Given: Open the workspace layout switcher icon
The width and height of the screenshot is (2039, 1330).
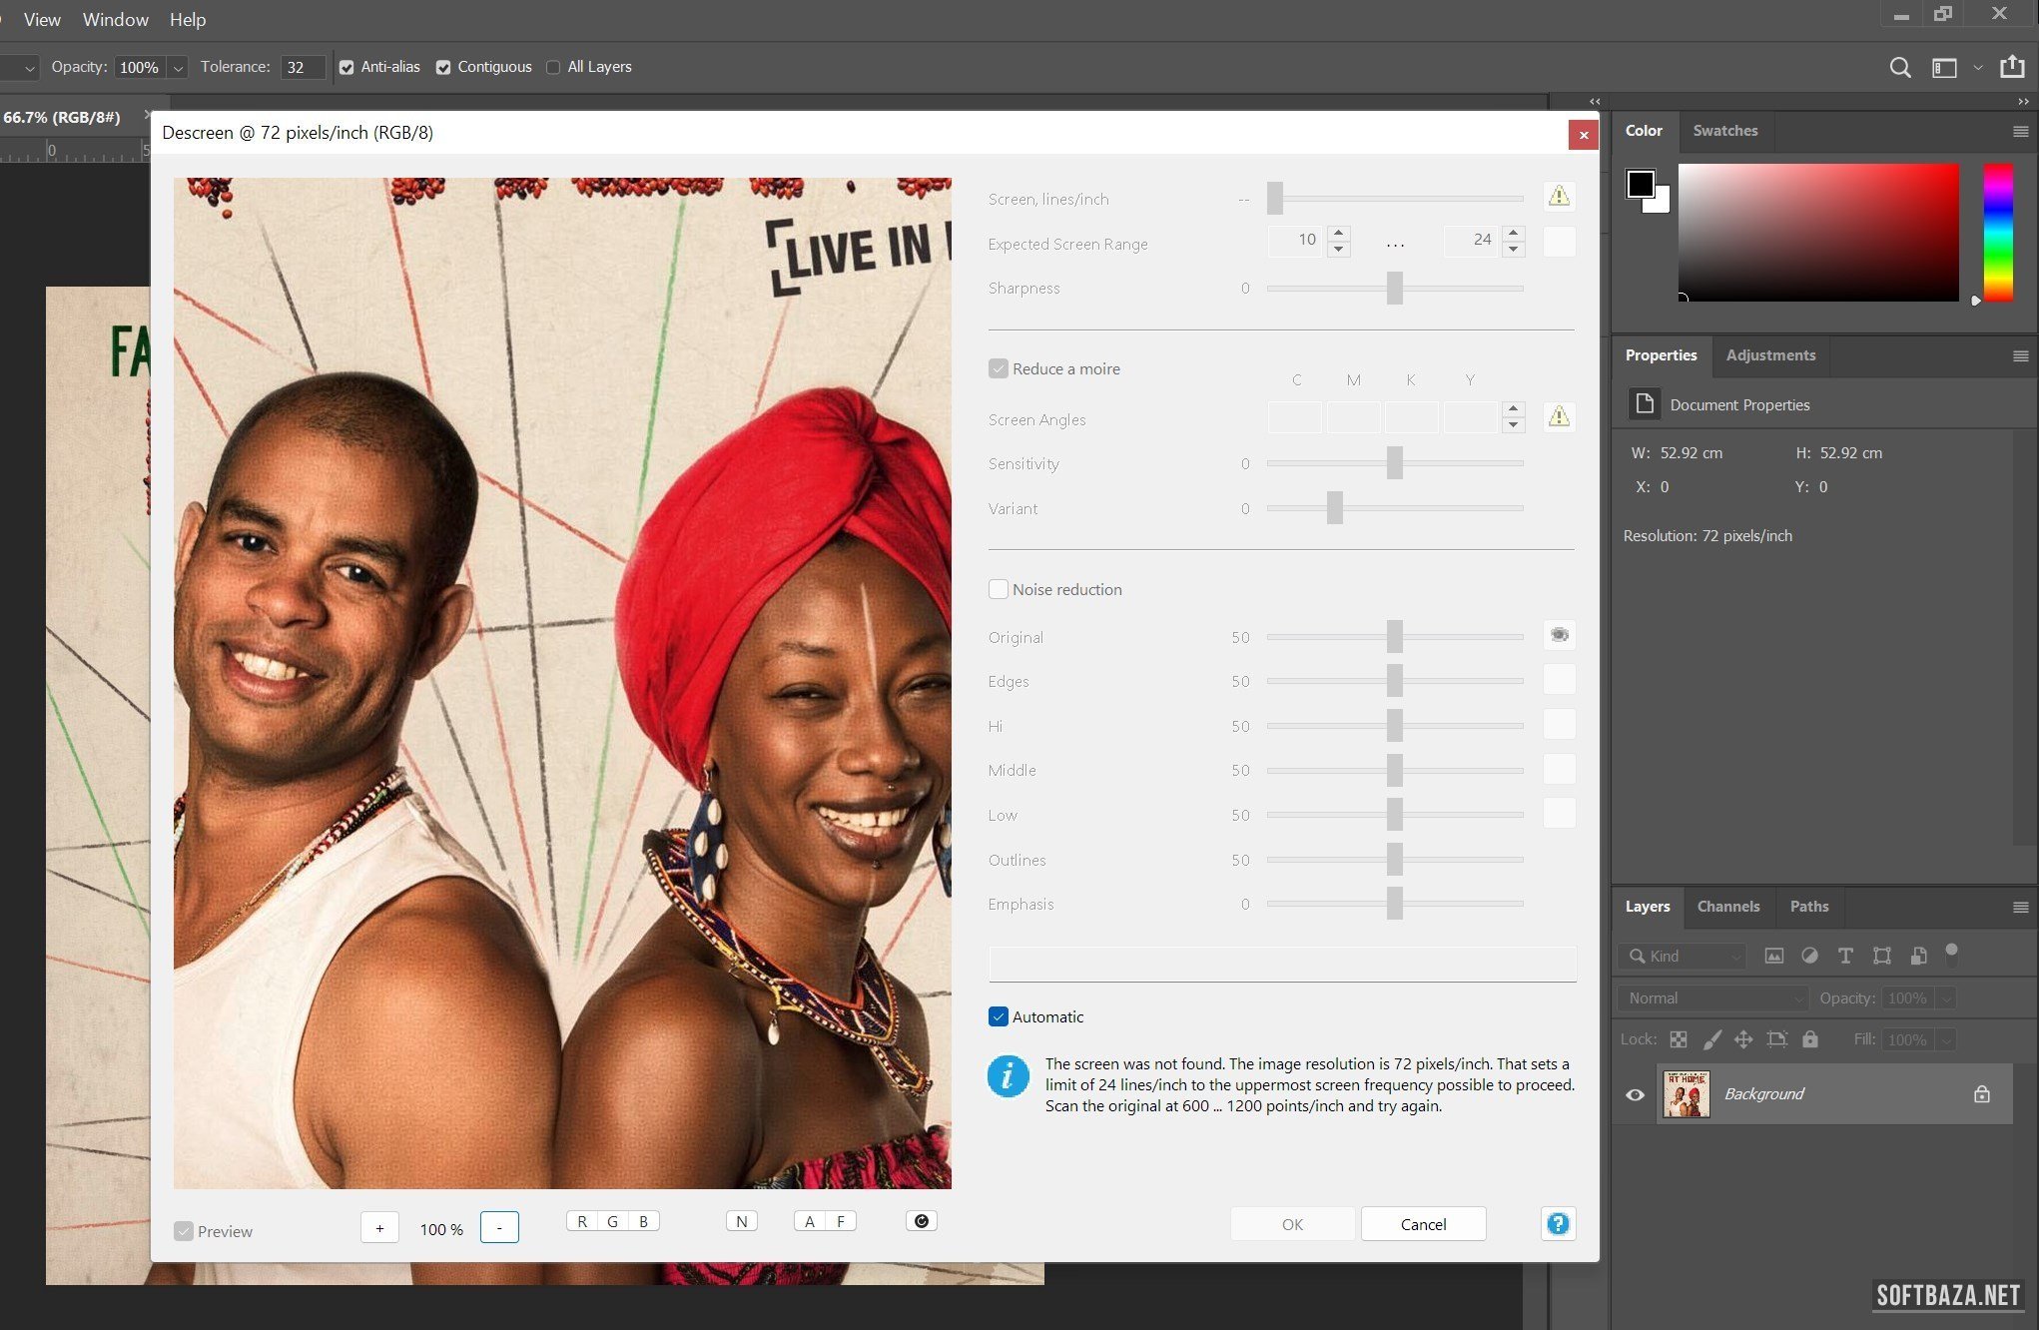Looking at the screenshot, I should pos(1944,67).
